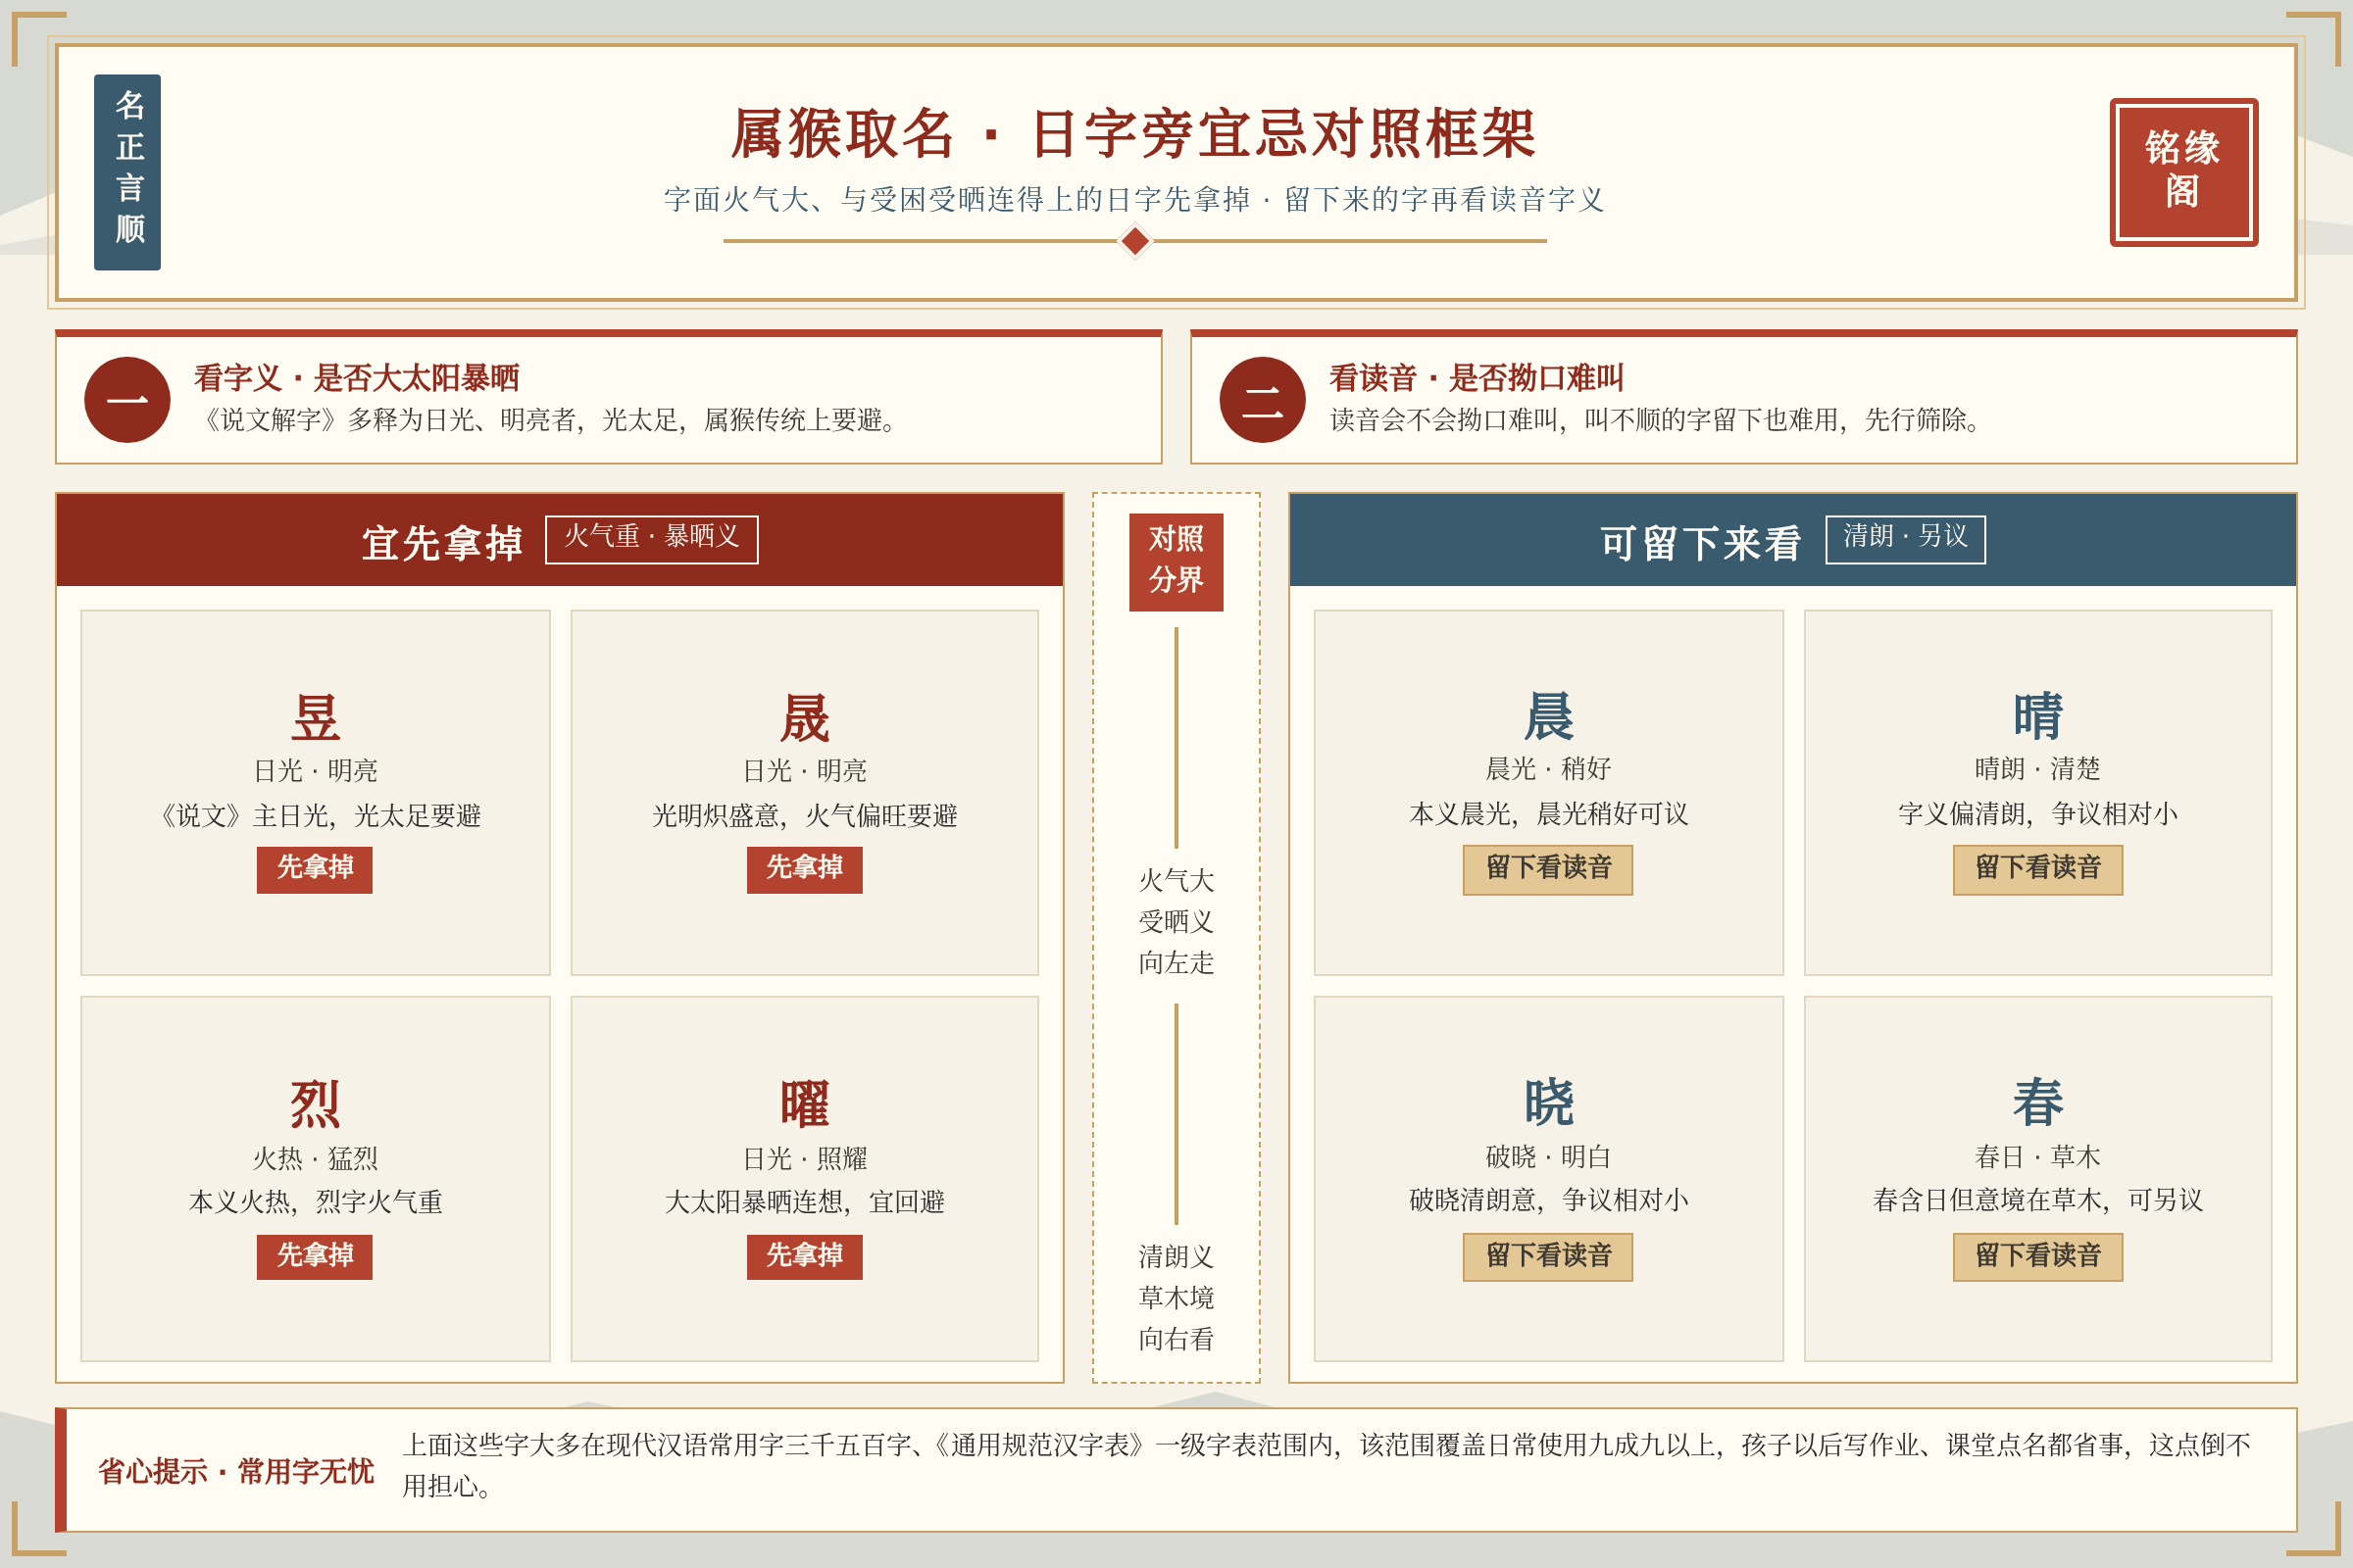Select the 可留下来看 section header
2353x1568 pixels.
click(x=1793, y=540)
